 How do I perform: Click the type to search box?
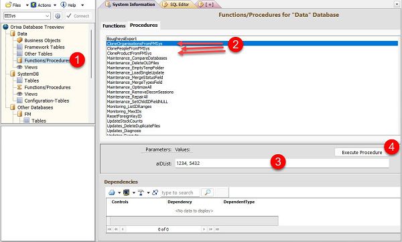point(180,192)
